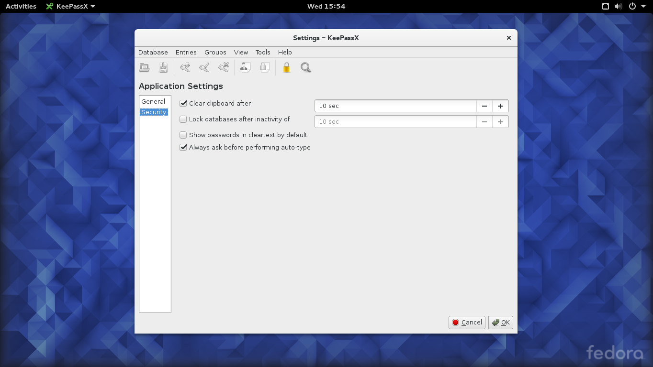Click the Copy password toolbar icon
Viewport: 653px width, 367px height.
(x=265, y=68)
